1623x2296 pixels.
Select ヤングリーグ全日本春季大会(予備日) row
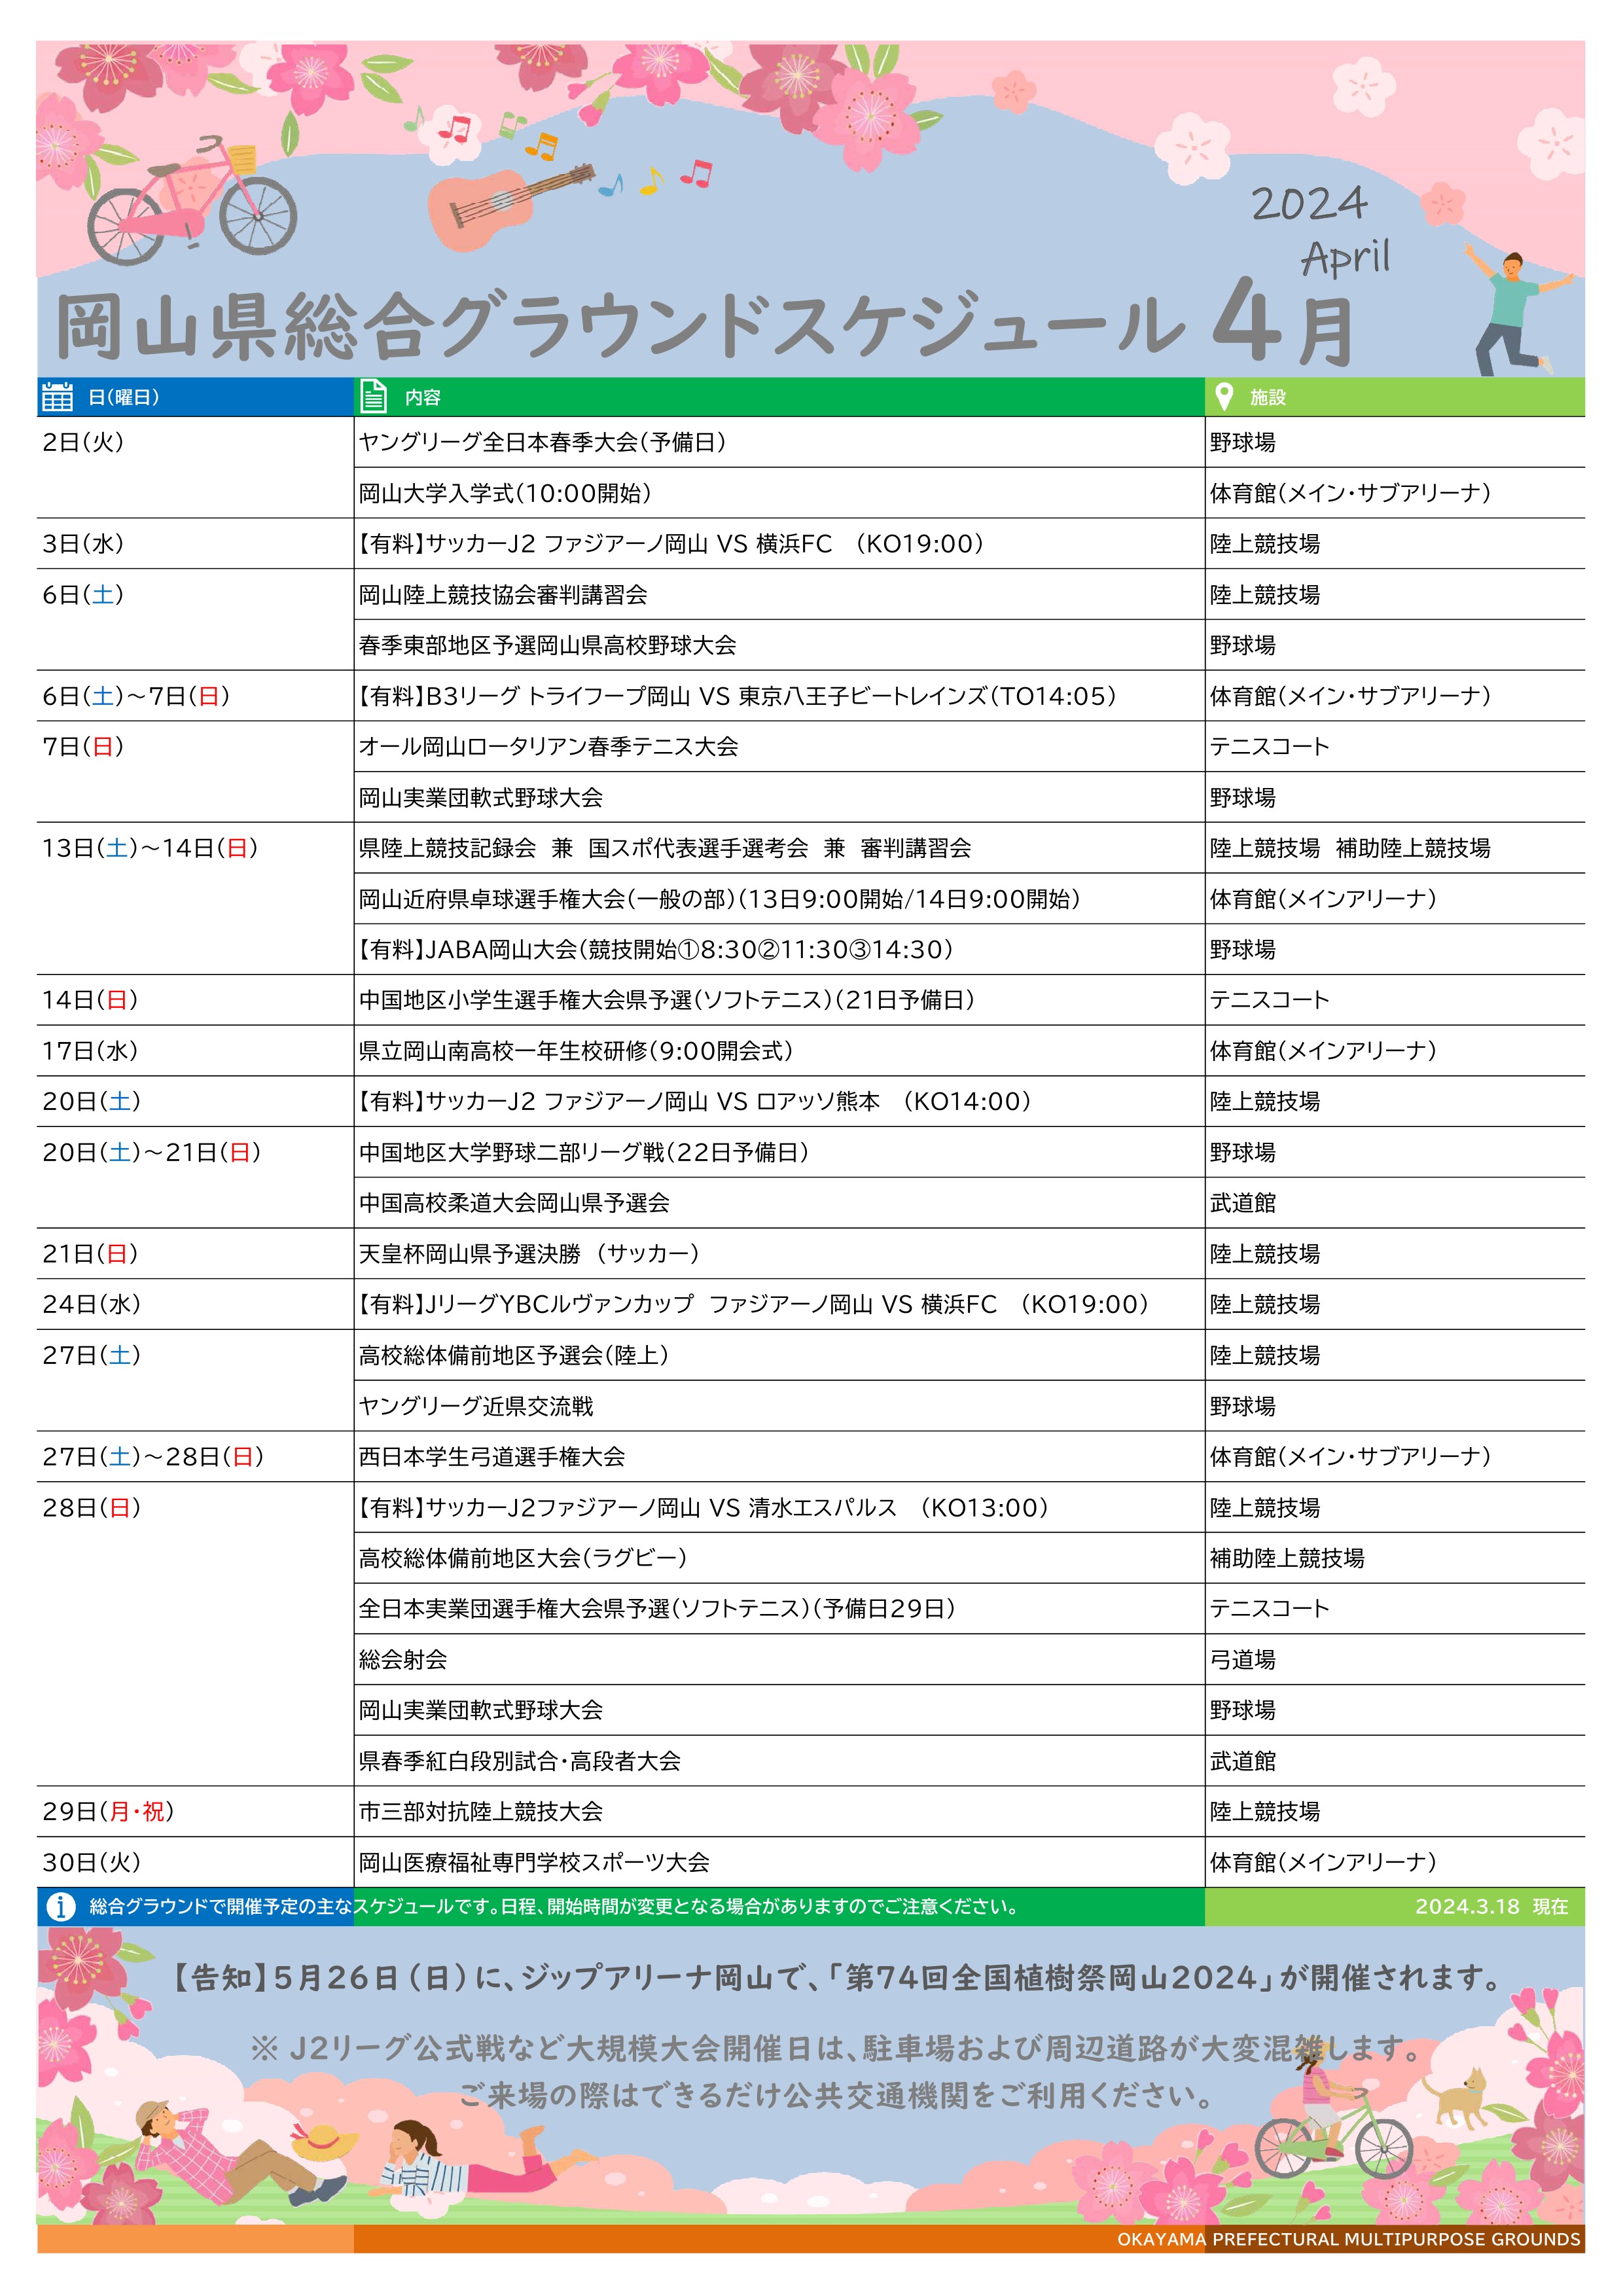tap(543, 442)
